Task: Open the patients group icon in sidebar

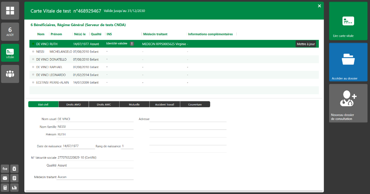Action: (x=10, y=74)
